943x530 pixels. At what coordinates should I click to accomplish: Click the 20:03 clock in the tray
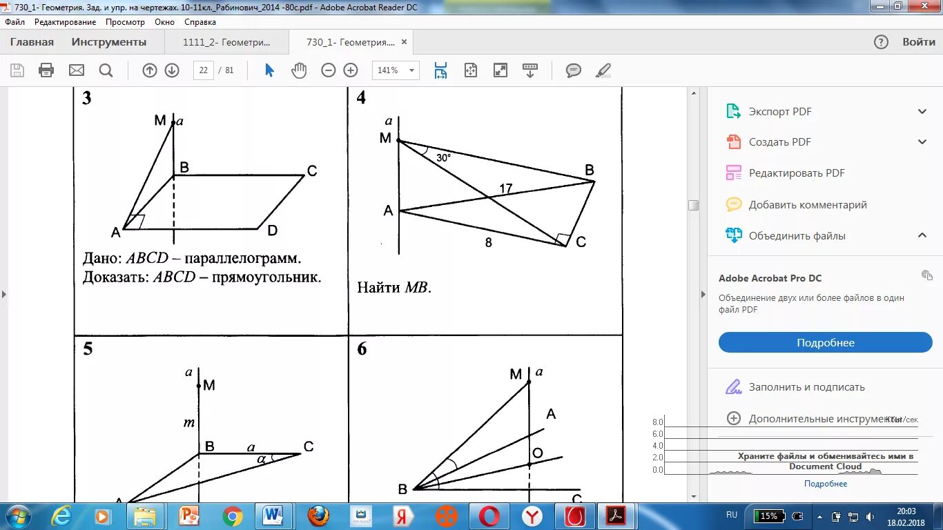click(906, 511)
